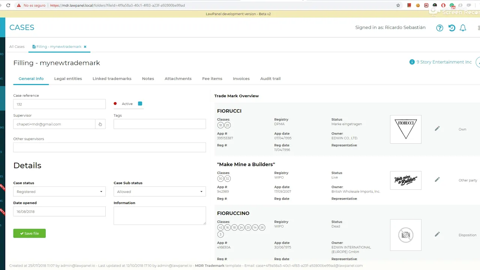Click the red Active status dot
This screenshot has width=480, height=270.
point(115,103)
